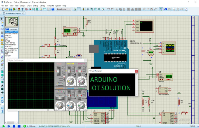Undo last action in the toolbar

[108, 9]
